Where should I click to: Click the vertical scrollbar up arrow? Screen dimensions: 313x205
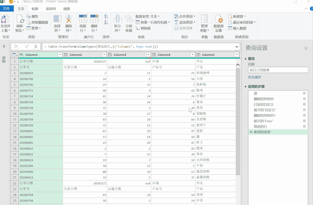tap(238, 65)
